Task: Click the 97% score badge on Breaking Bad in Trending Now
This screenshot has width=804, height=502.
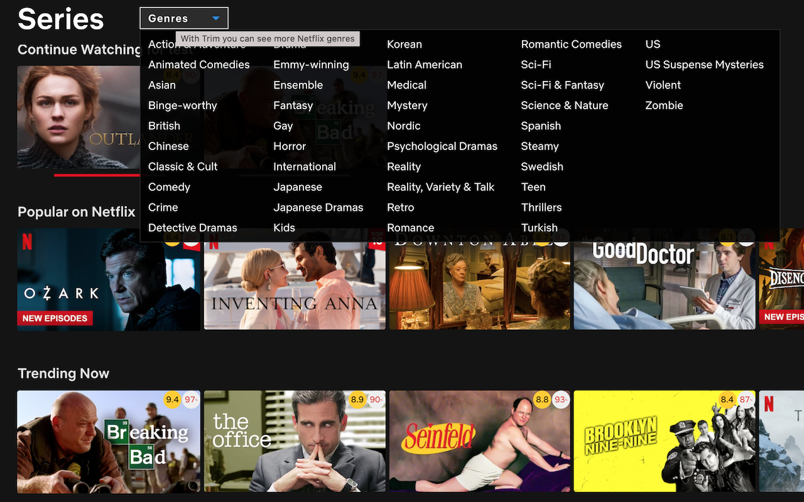Action: point(190,400)
